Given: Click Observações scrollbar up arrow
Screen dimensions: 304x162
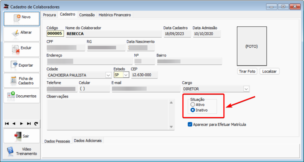Looking at the screenshot, I should pos(171,102).
